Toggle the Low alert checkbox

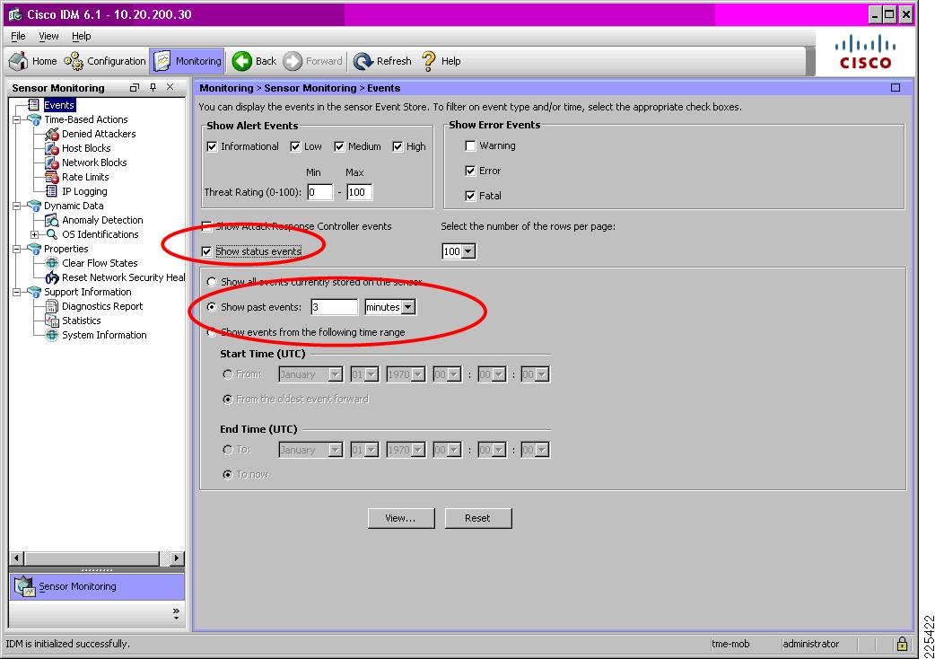click(x=295, y=146)
